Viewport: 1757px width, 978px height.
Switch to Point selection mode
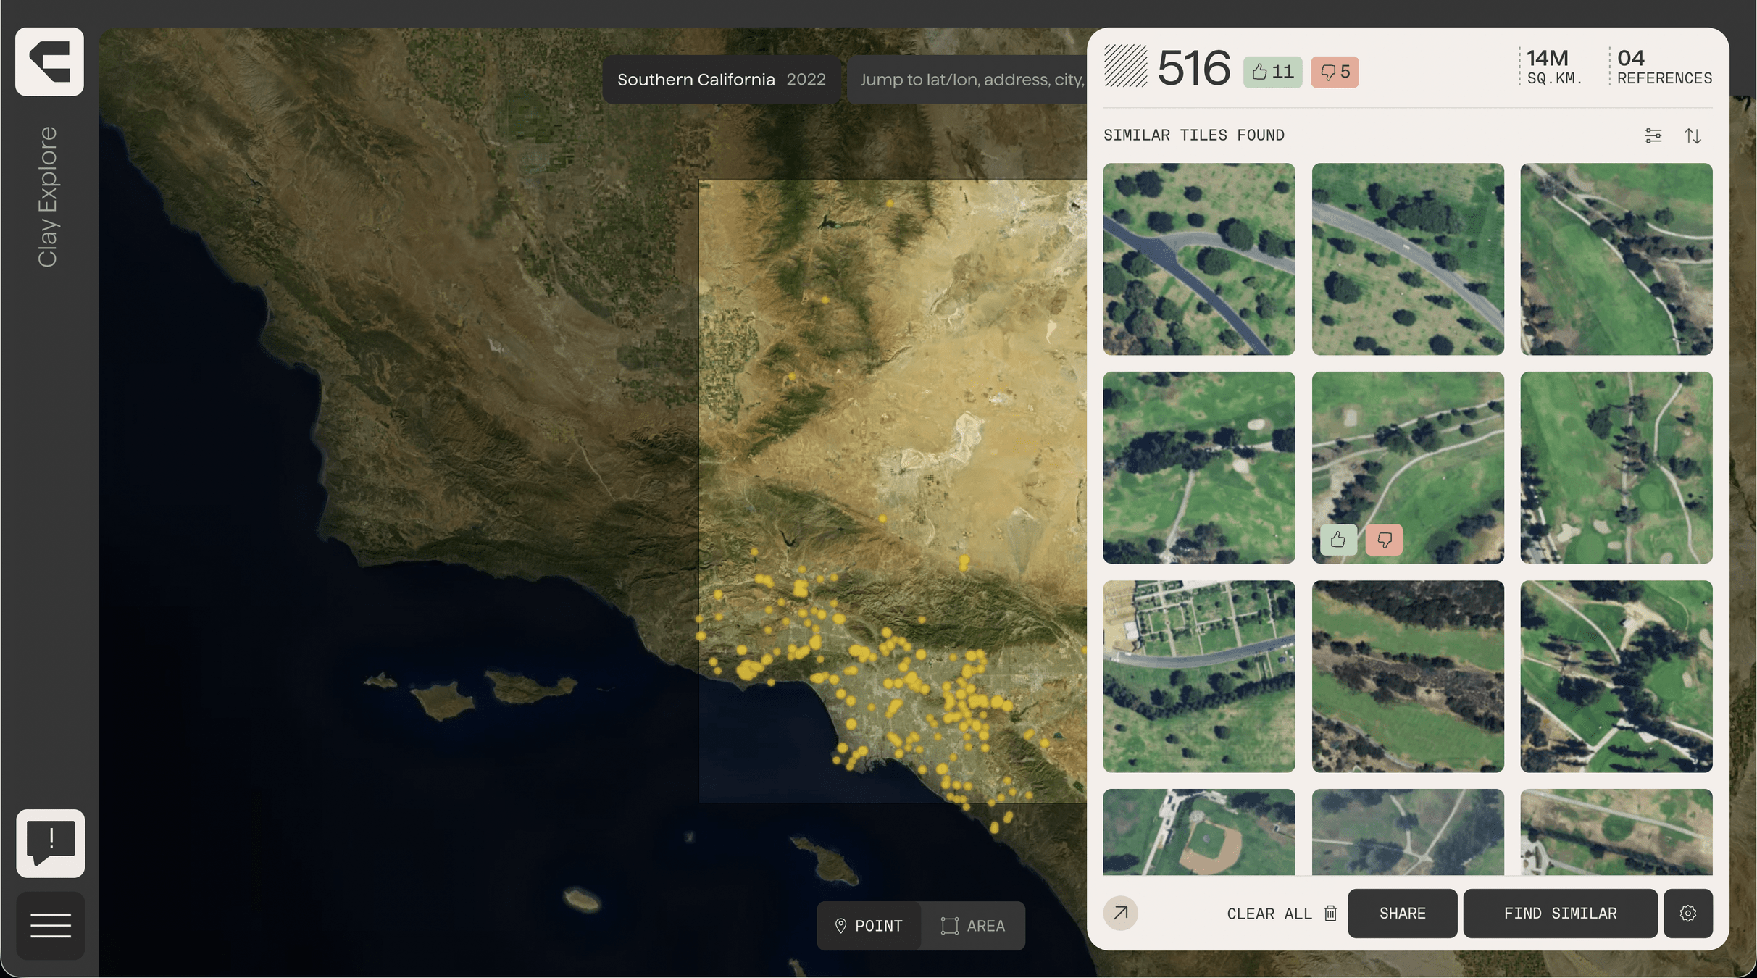pyautogui.click(x=869, y=926)
